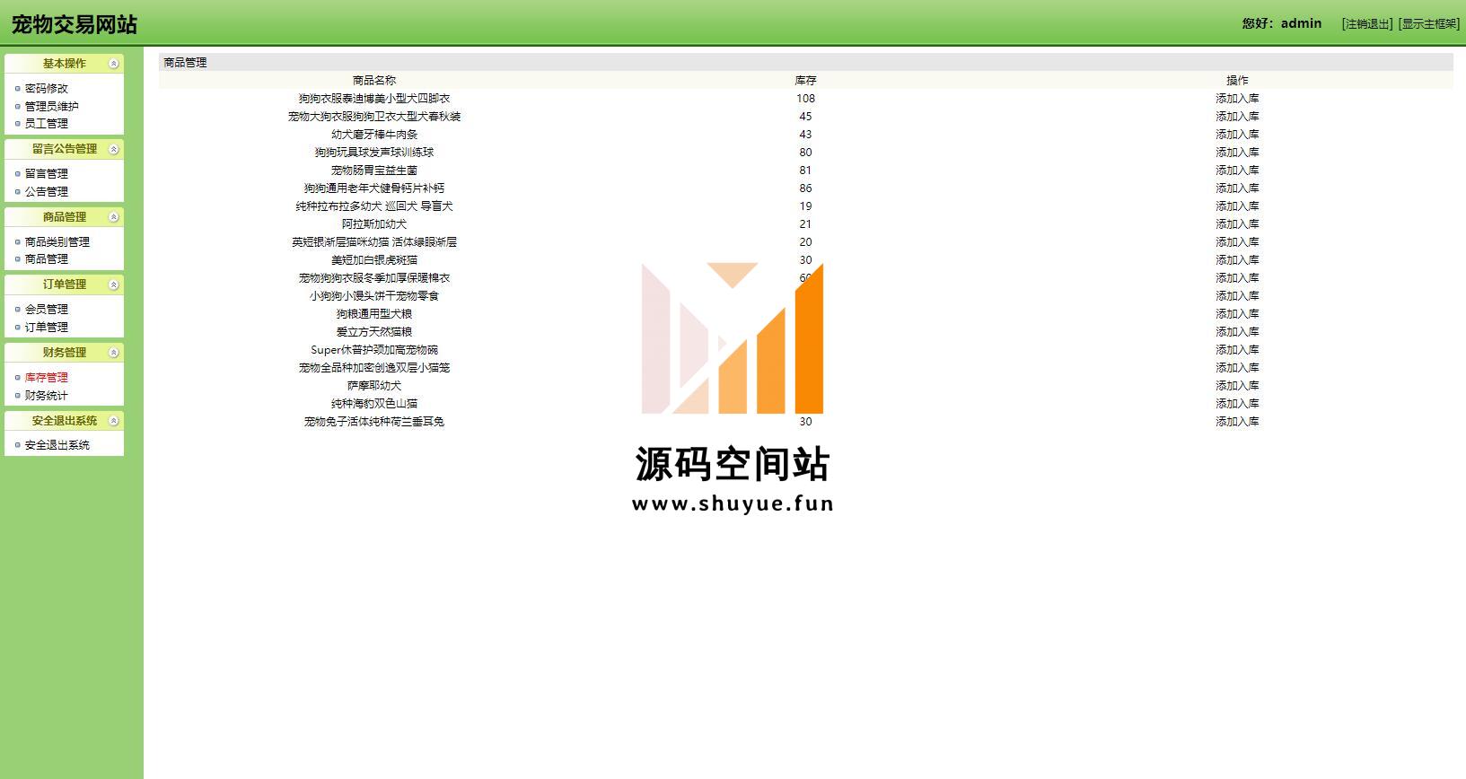Click 添加入库 for 狗粮通用型犬粮
Image resolution: width=1466 pixels, height=779 pixels.
click(x=1237, y=314)
